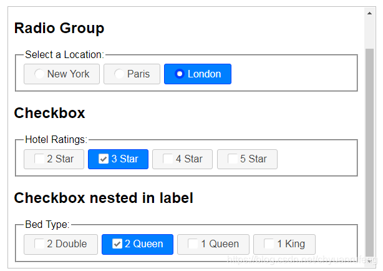Select the New York radio button

[x=61, y=74]
